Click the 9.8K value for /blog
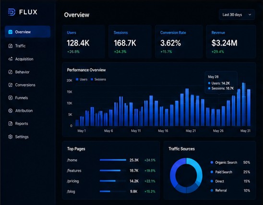This screenshot has height=205, width=263. [x=134, y=192]
